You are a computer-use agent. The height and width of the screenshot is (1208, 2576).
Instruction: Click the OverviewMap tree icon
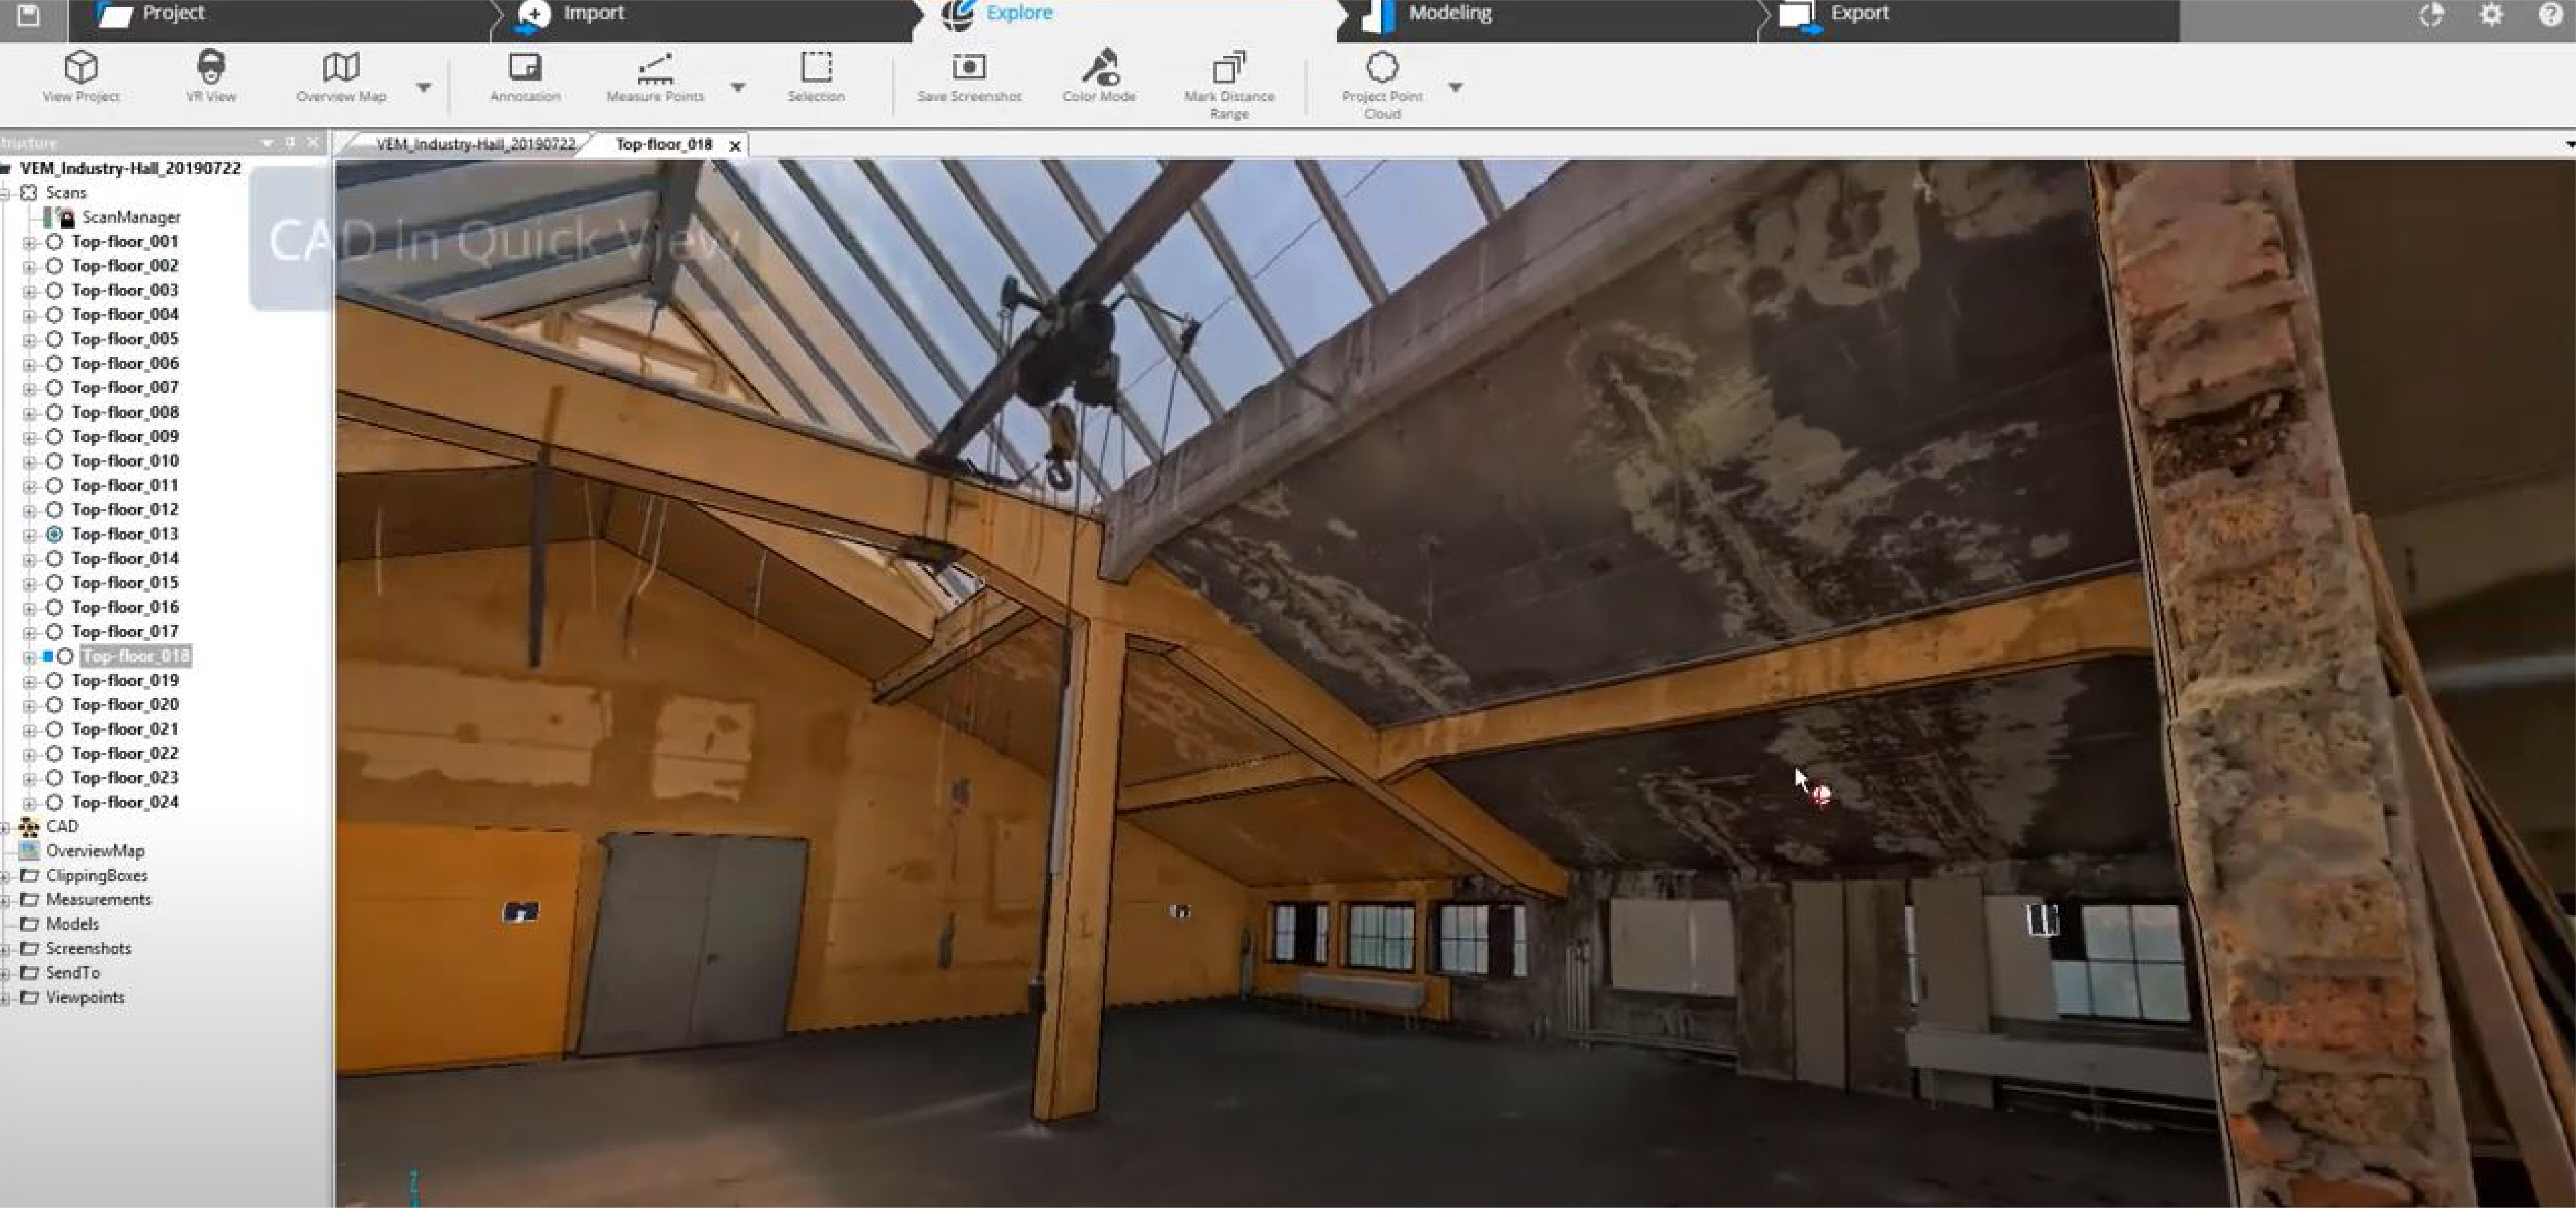coord(29,851)
